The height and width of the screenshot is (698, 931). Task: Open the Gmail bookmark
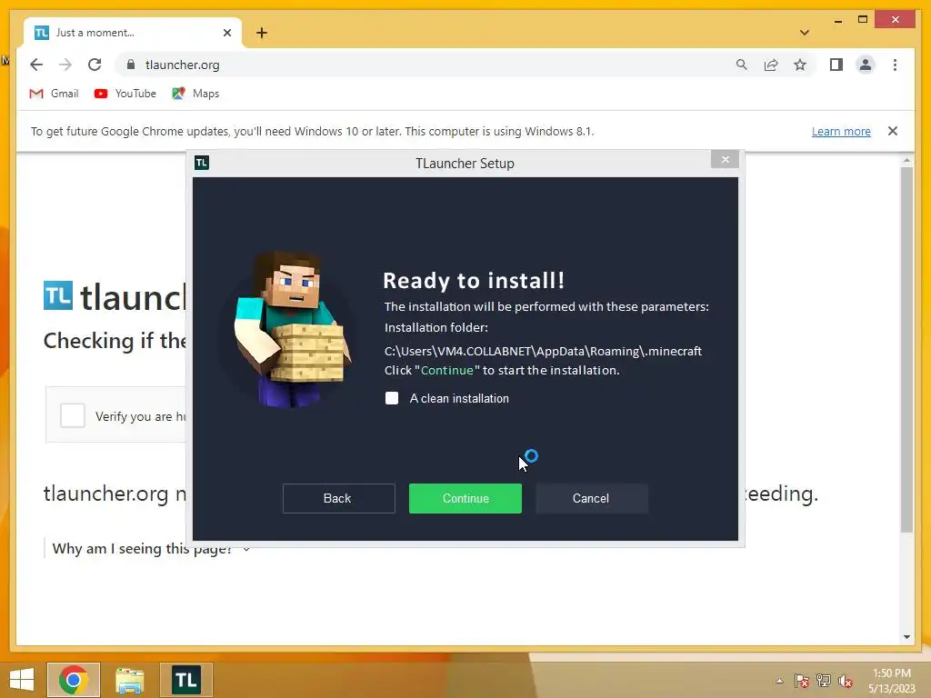click(x=54, y=94)
